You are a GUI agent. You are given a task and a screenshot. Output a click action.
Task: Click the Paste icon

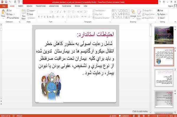(x=3, y=12)
